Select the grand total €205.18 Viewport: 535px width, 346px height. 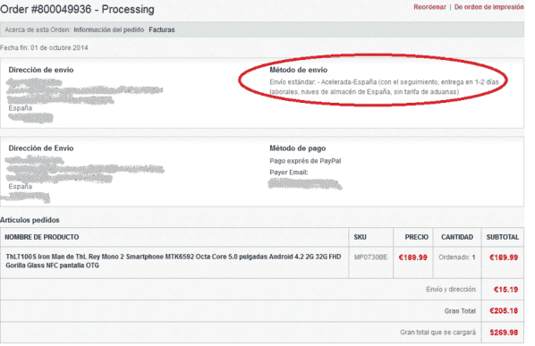pyautogui.click(x=504, y=311)
